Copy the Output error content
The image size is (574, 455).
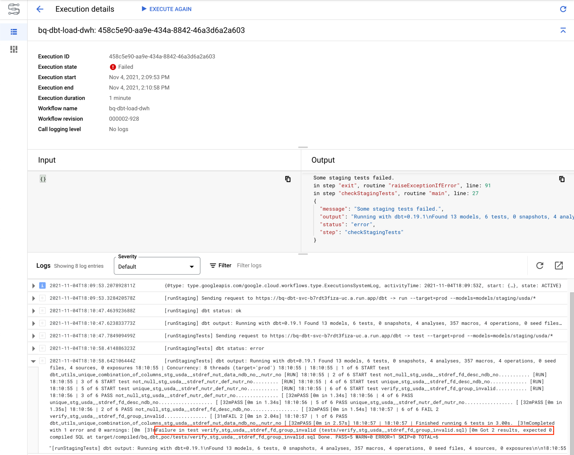[x=562, y=179]
